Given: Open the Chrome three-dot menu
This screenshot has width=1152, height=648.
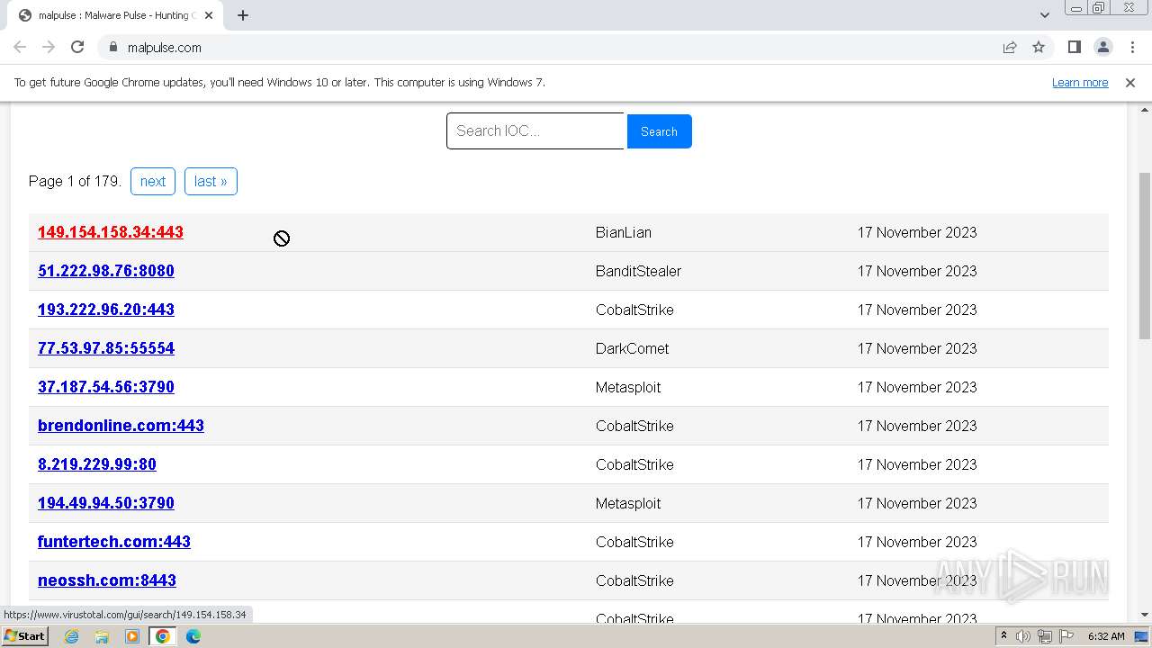Looking at the screenshot, I should click(1132, 47).
